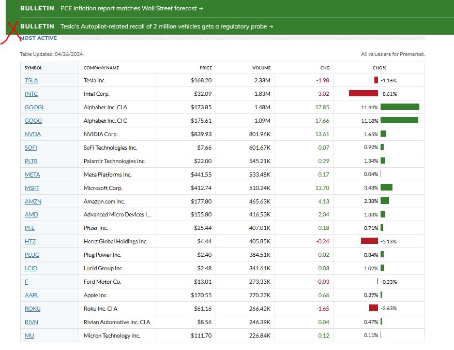Open the AAPL stock link

pyautogui.click(x=32, y=295)
